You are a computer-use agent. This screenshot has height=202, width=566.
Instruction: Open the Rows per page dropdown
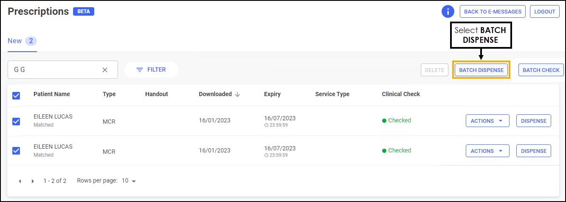click(x=129, y=181)
